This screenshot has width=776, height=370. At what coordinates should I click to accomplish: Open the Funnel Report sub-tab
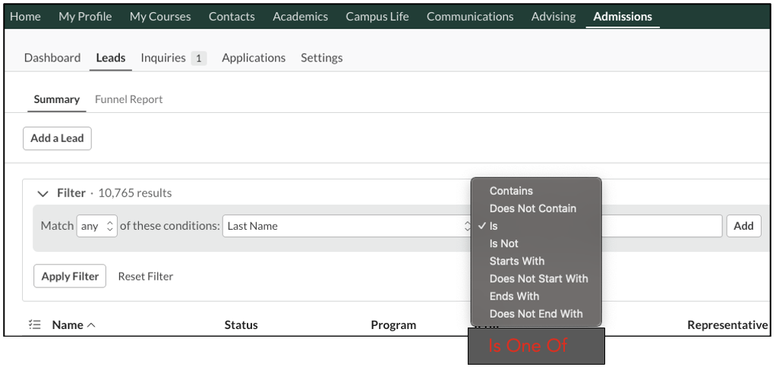pos(128,99)
